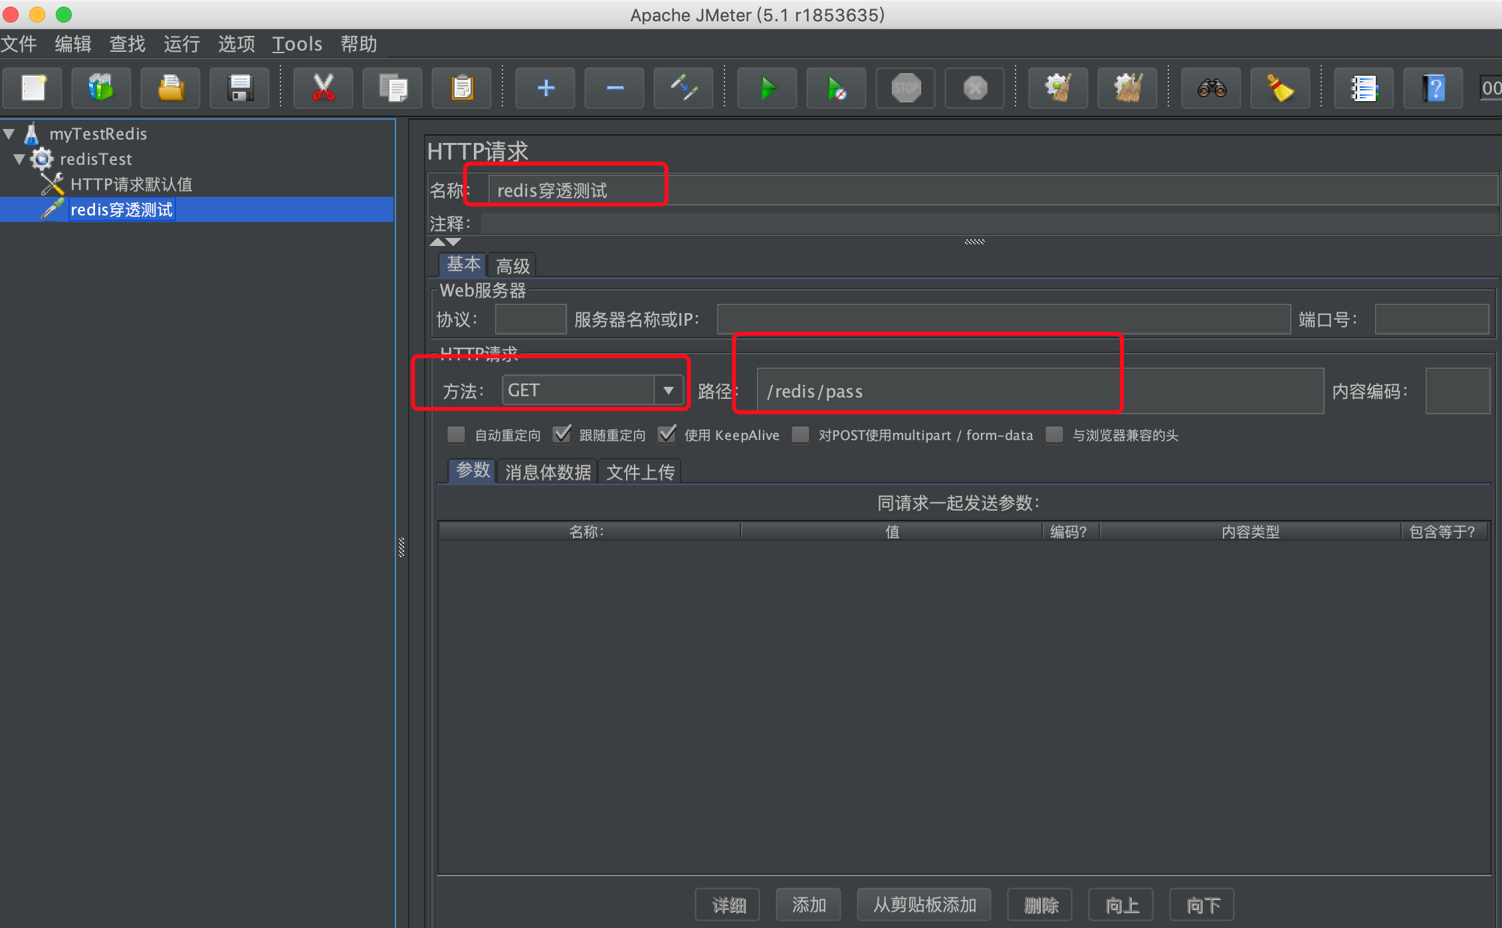Click the scissors Cut icon
This screenshot has width=1502, height=928.
323,88
